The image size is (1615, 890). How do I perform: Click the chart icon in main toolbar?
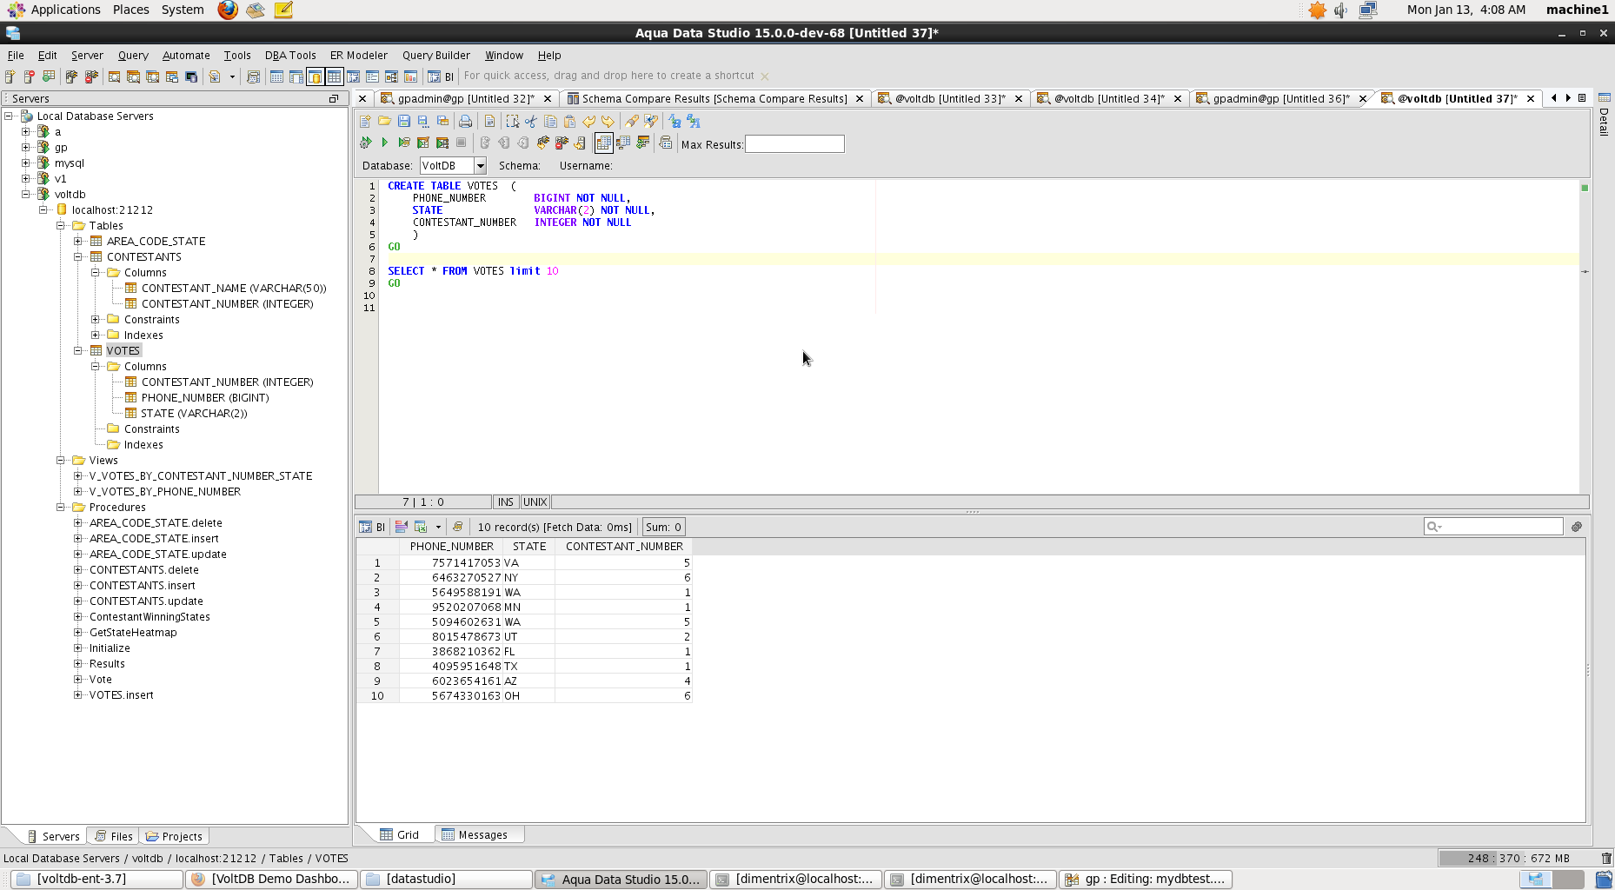pyautogui.click(x=410, y=76)
